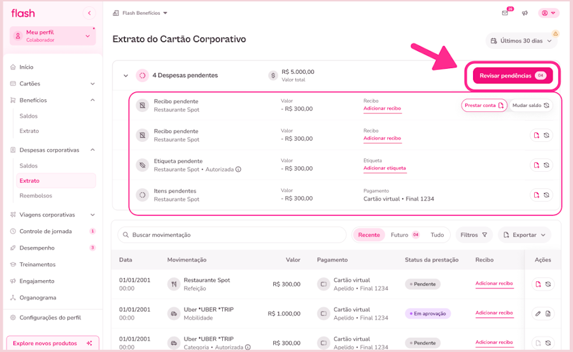This screenshot has width=573, height=352.
Task: Open the Últimos 30 dias period dropdown
Action: tap(521, 41)
